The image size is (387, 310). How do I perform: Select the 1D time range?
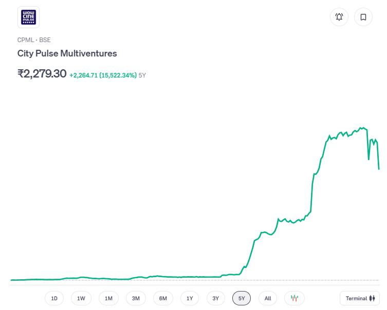(54, 298)
